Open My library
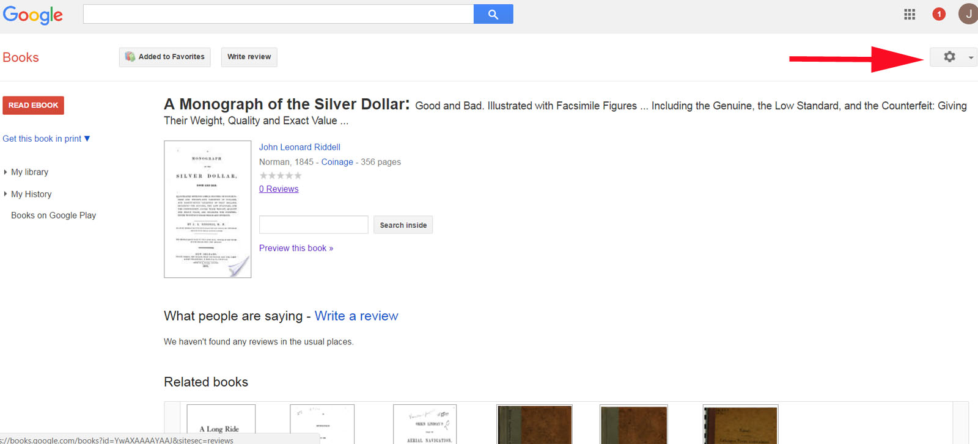 pyautogui.click(x=29, y=172)
